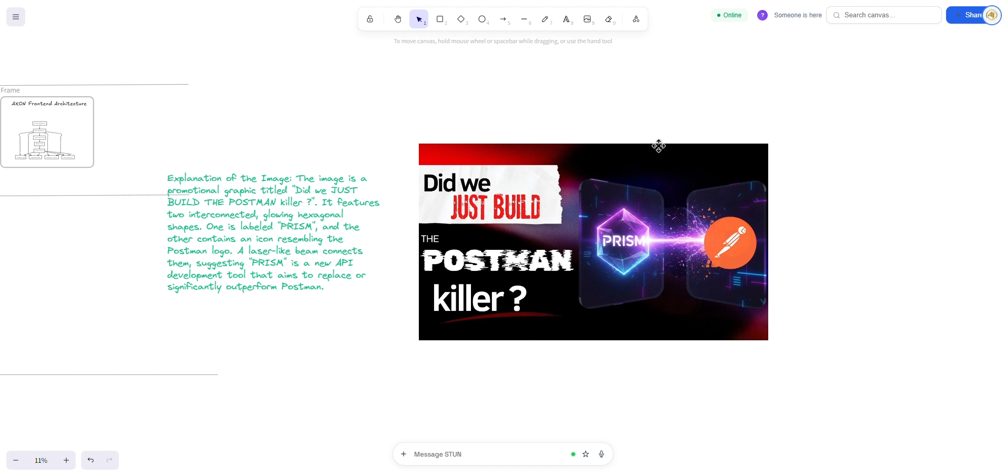Viewport: 1005px width, 476px height.
Task: Select the Text tool
Action: (567, 19)
